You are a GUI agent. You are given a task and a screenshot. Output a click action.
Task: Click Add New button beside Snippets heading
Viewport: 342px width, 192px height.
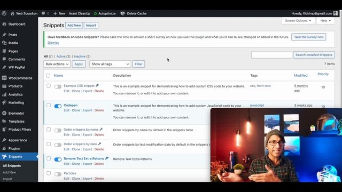pyautogui.click(x=74, y=25)
